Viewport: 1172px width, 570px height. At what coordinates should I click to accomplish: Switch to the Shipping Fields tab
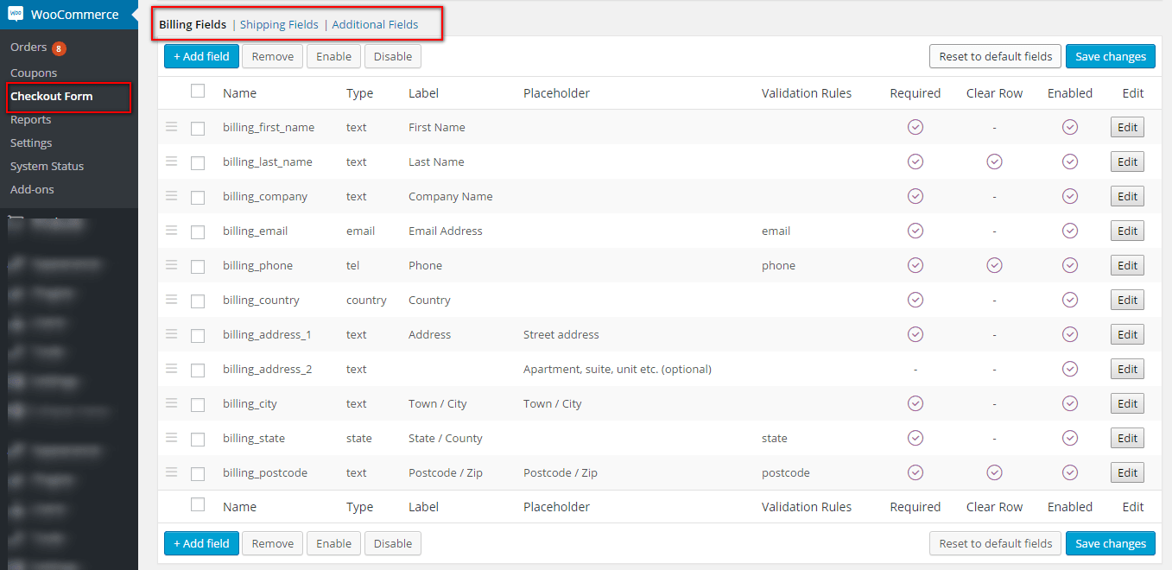[279, 24]
